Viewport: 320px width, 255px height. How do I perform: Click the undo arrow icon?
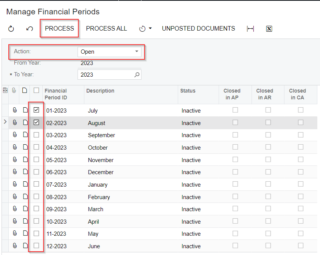tap(30, 29)
